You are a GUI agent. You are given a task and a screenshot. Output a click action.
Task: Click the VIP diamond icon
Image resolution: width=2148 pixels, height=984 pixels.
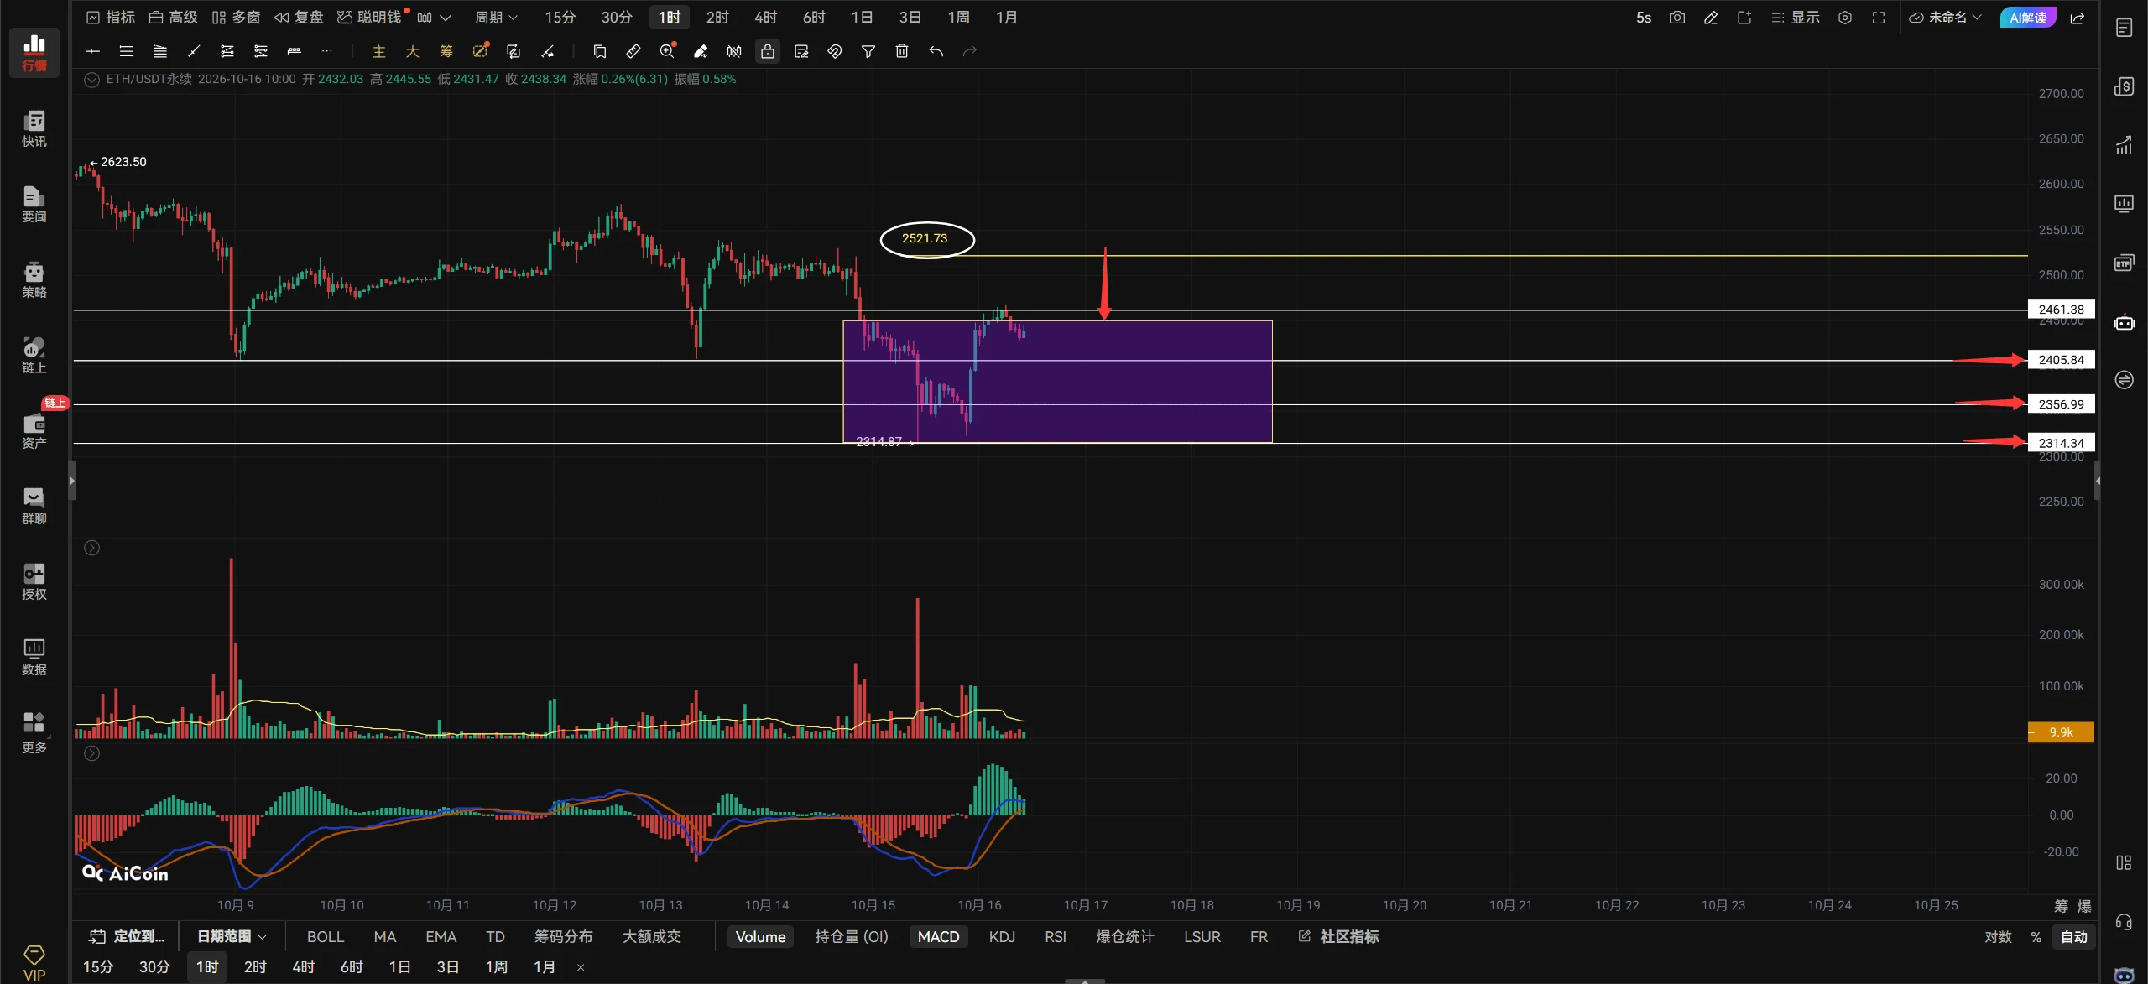34,962
